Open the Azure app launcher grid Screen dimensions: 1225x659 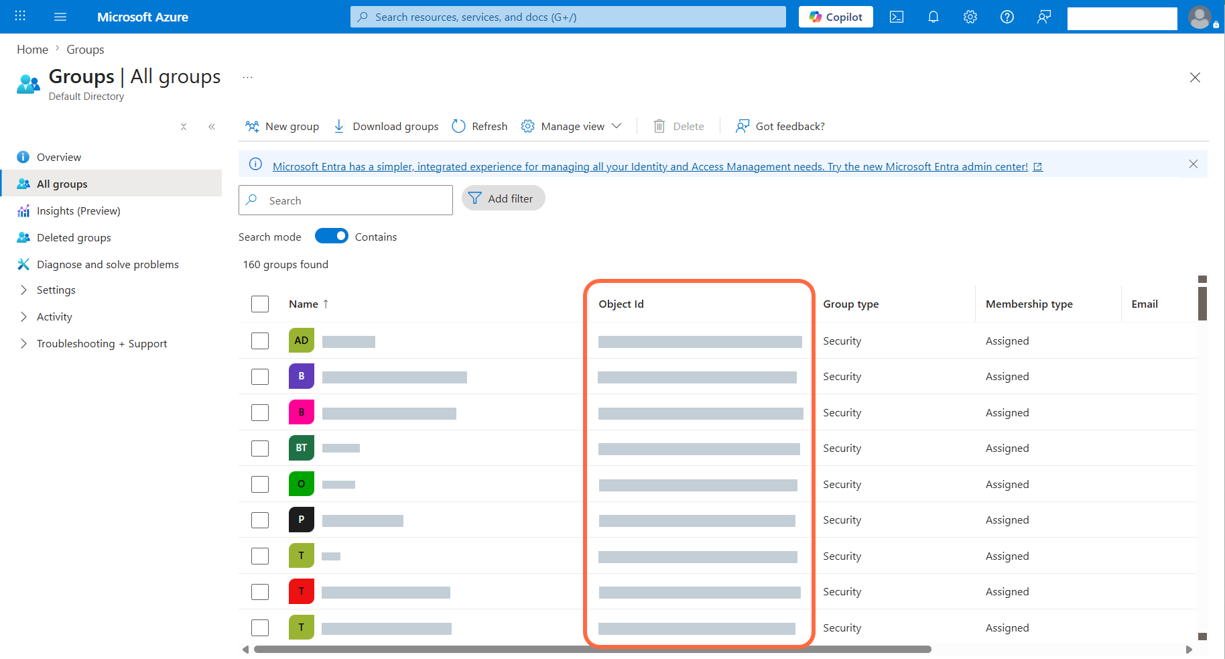tap(20, 16)
